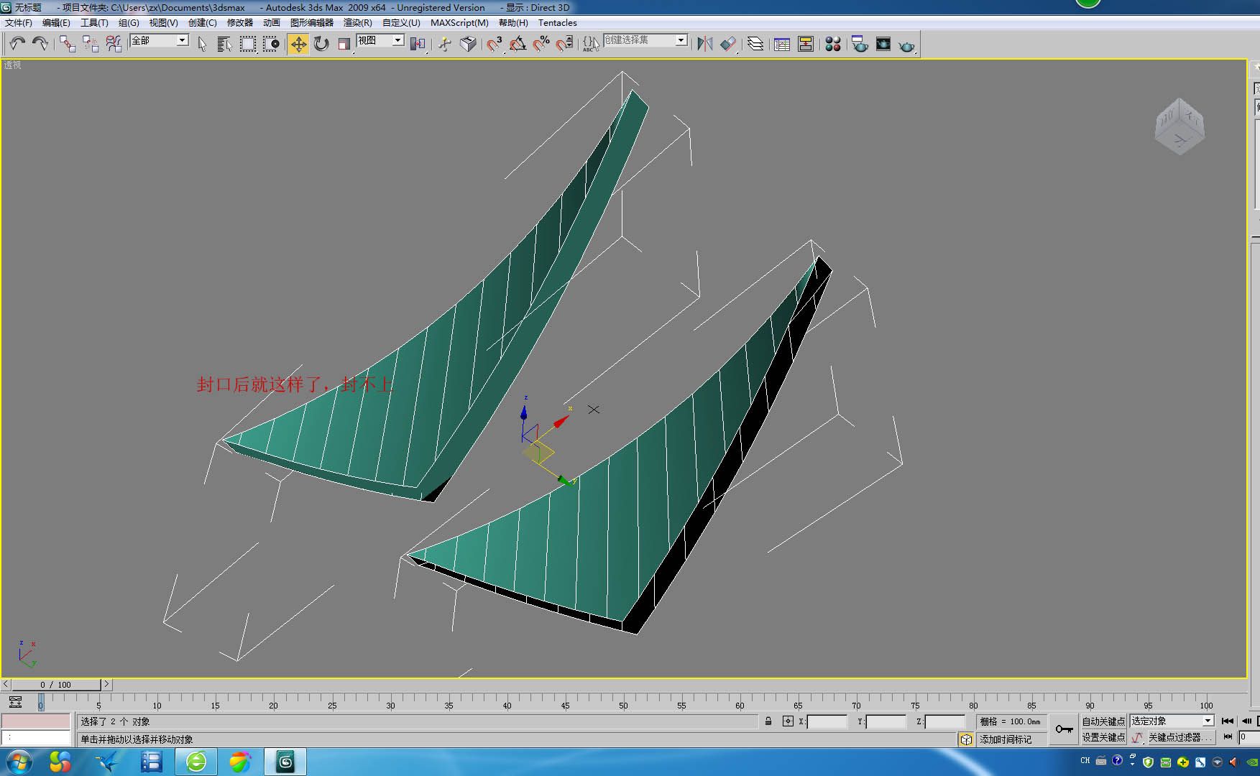Toggle the selection lock padlock
Viewport: 1260px width, 776px height.
(x=768, y=721)
